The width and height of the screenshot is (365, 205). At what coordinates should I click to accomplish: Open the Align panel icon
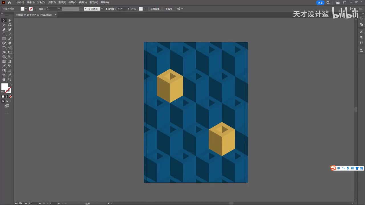coord(362,50)
